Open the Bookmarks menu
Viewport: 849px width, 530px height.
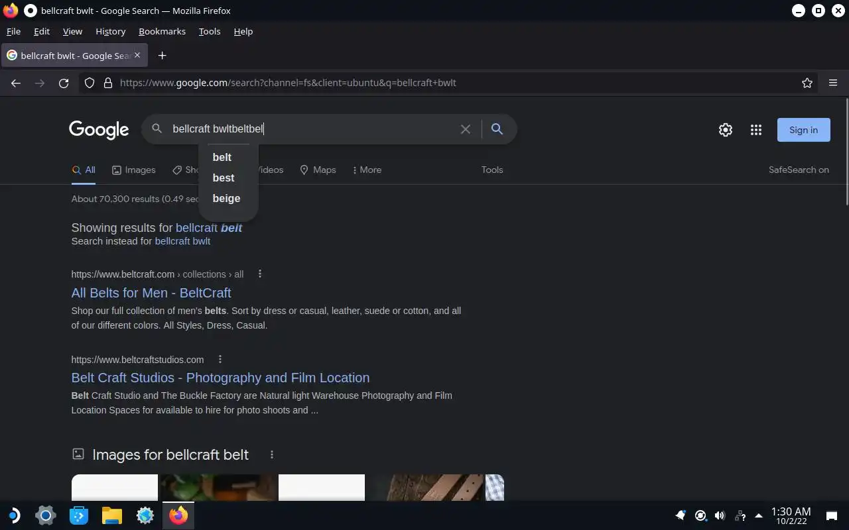tap(162, 31)
